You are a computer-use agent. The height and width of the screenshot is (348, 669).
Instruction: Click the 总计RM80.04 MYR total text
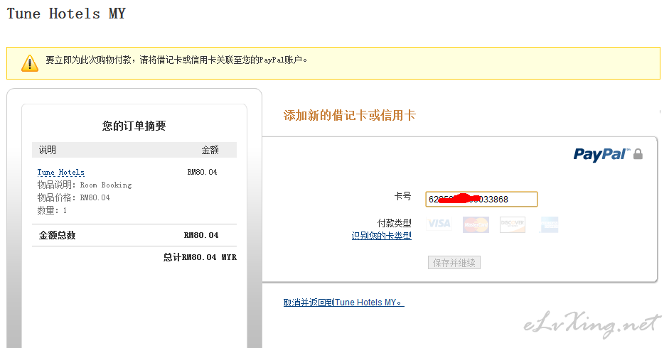click(200, 257)
